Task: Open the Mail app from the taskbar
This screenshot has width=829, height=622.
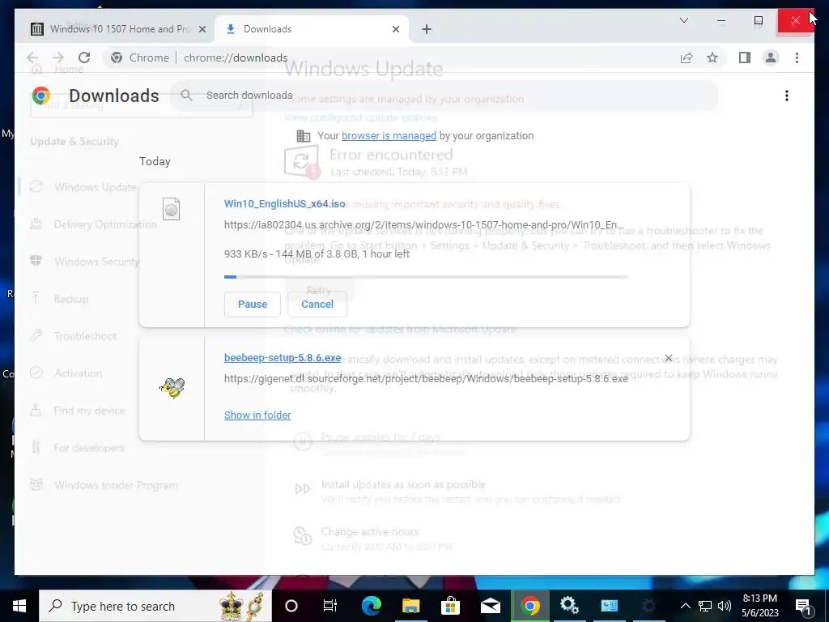Action: 490,606
